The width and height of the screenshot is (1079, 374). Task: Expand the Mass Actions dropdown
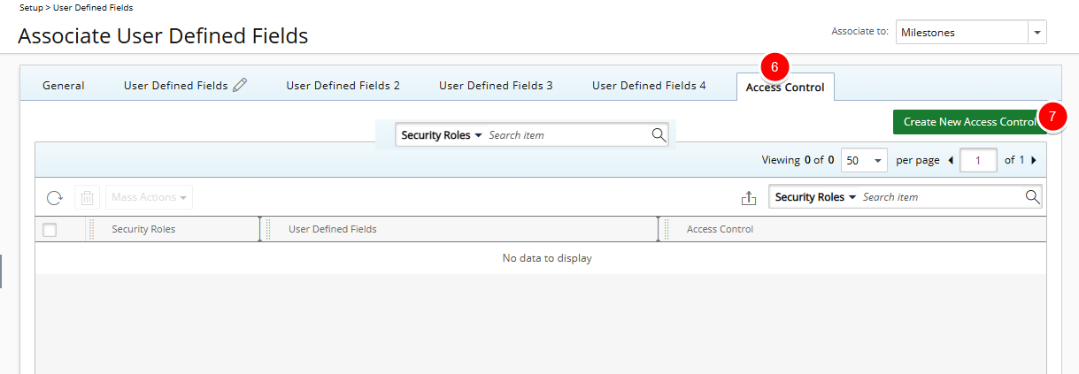149,197
